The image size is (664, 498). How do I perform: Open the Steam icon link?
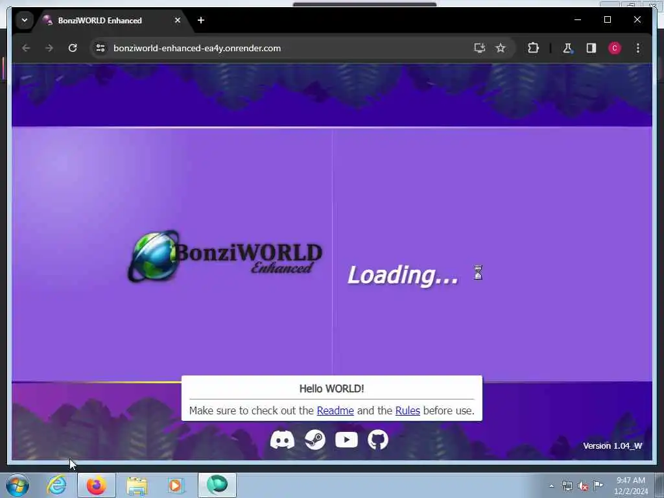[315, 440]
